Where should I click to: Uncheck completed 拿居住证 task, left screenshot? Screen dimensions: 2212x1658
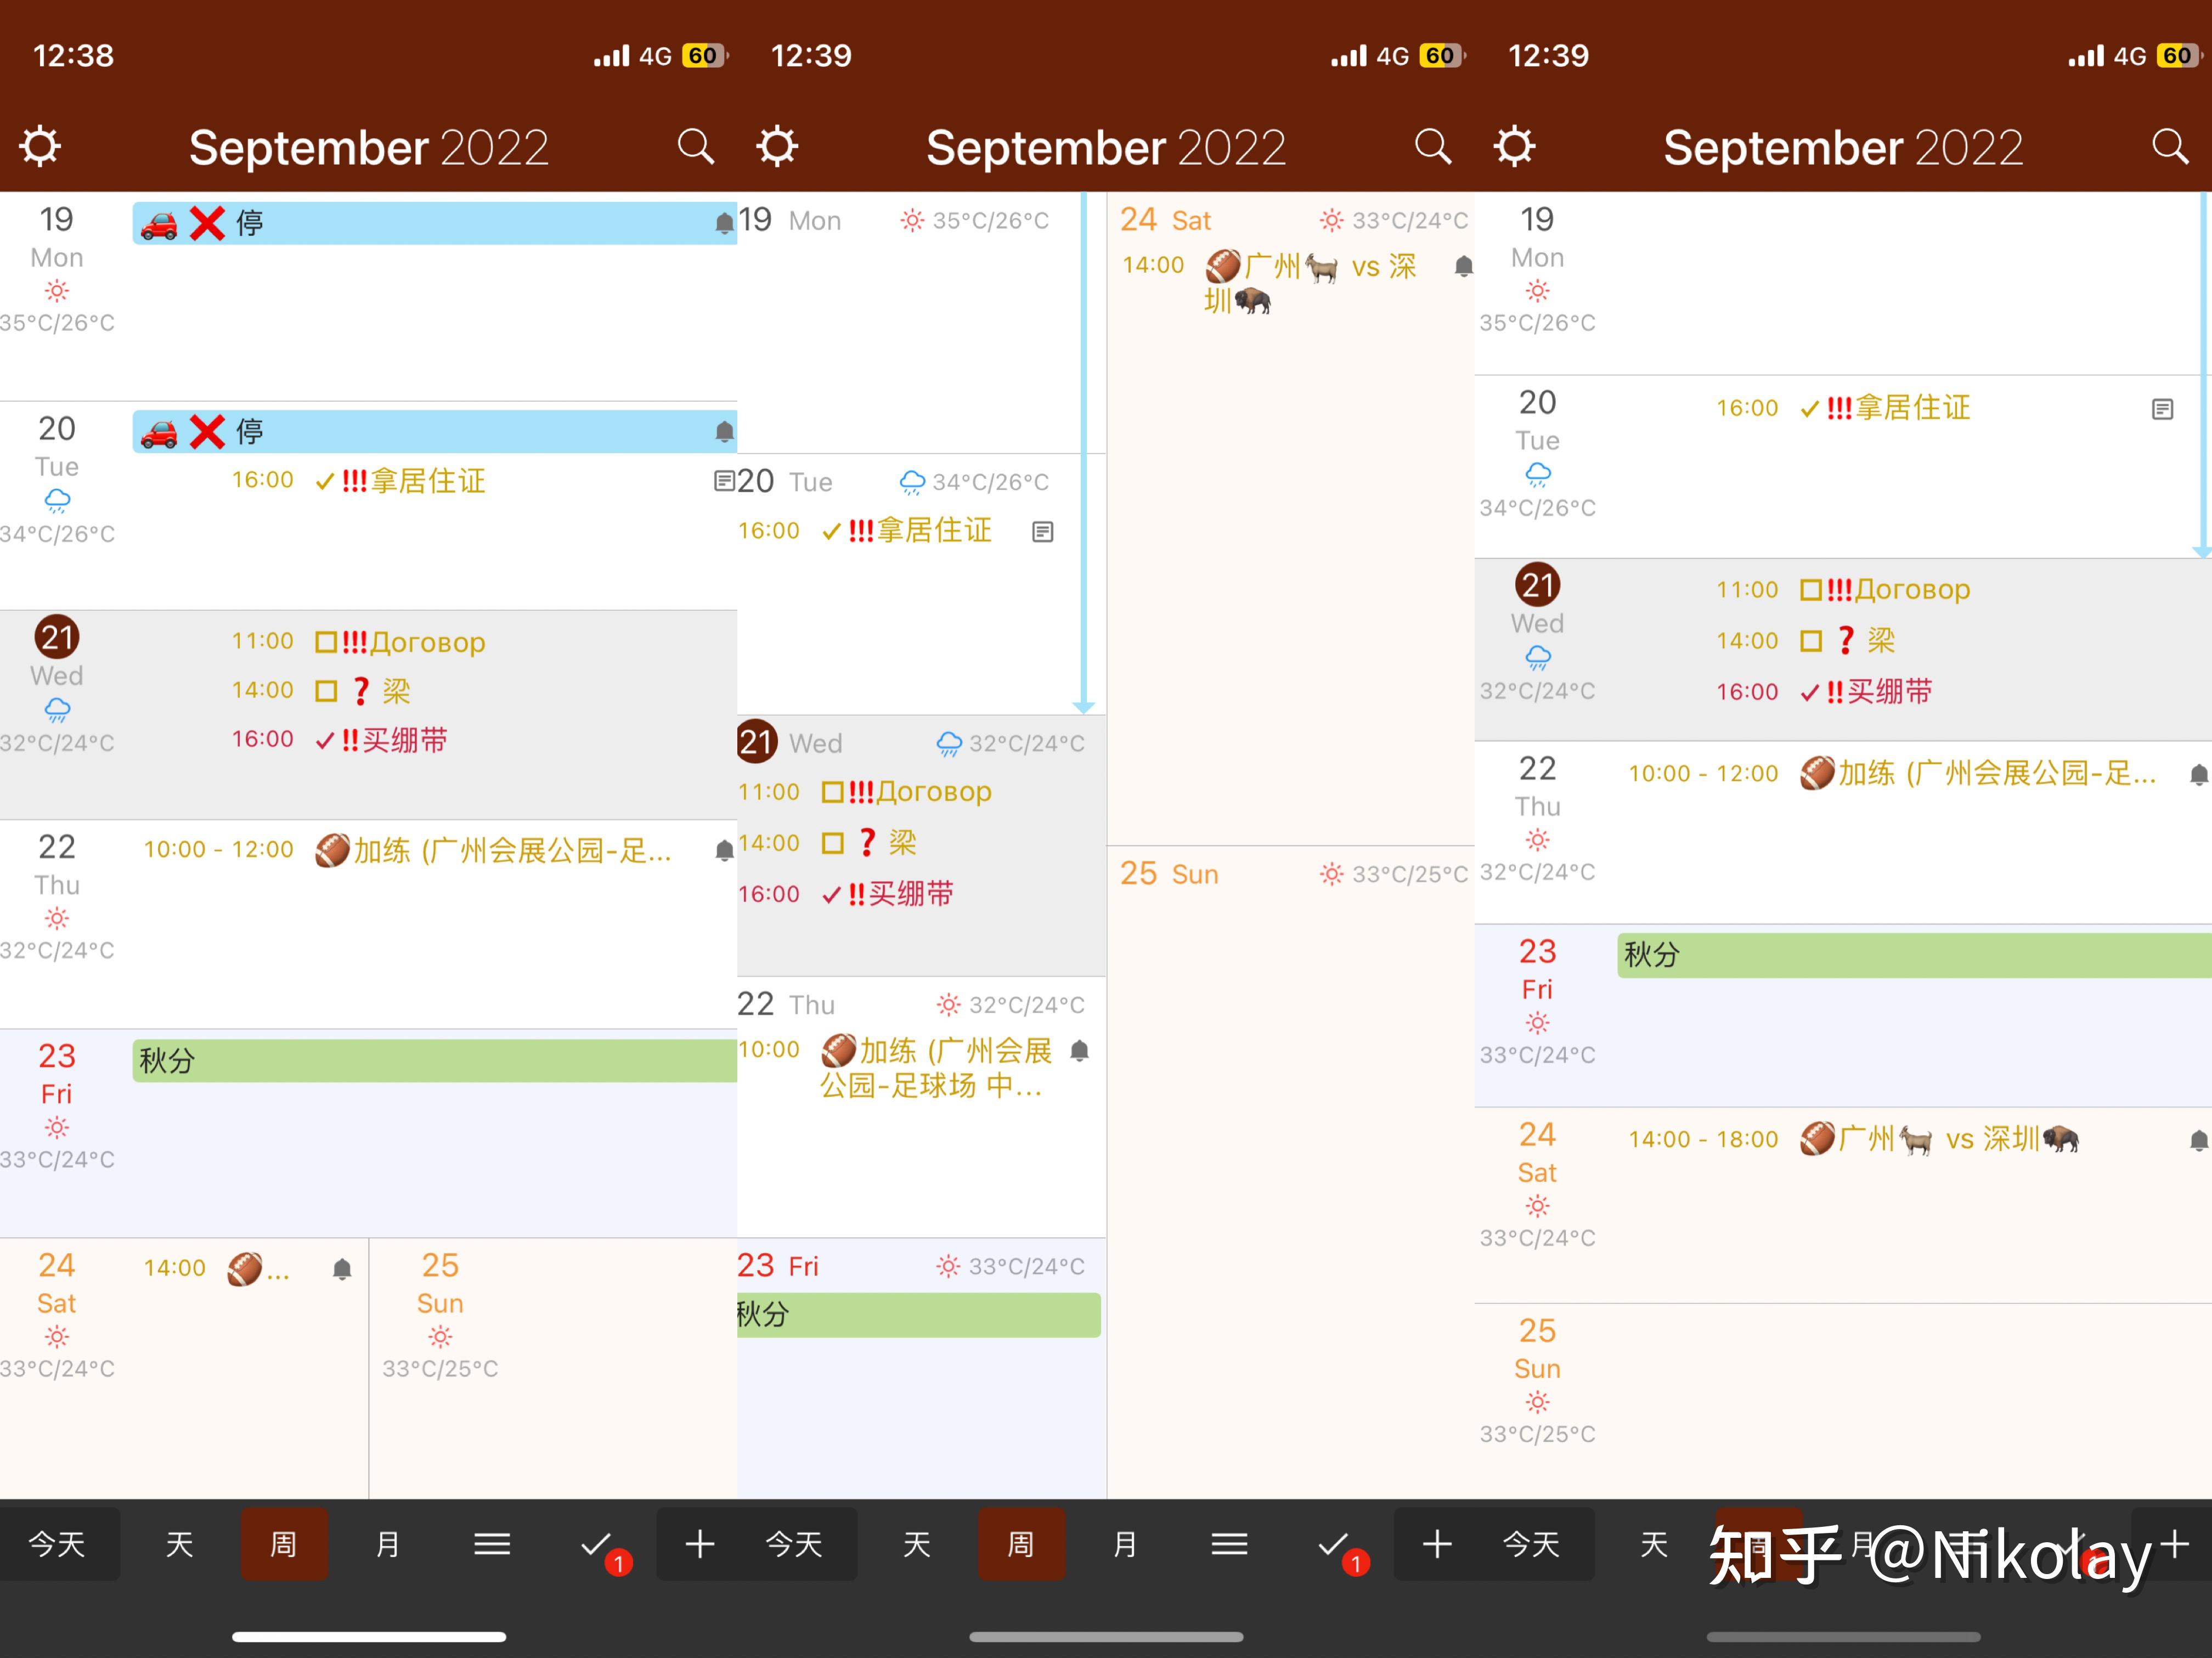(x=325, y=482)
